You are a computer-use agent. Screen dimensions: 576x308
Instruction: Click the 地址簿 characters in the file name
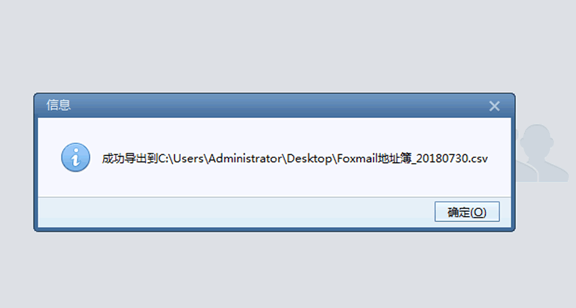pos(395,159)
